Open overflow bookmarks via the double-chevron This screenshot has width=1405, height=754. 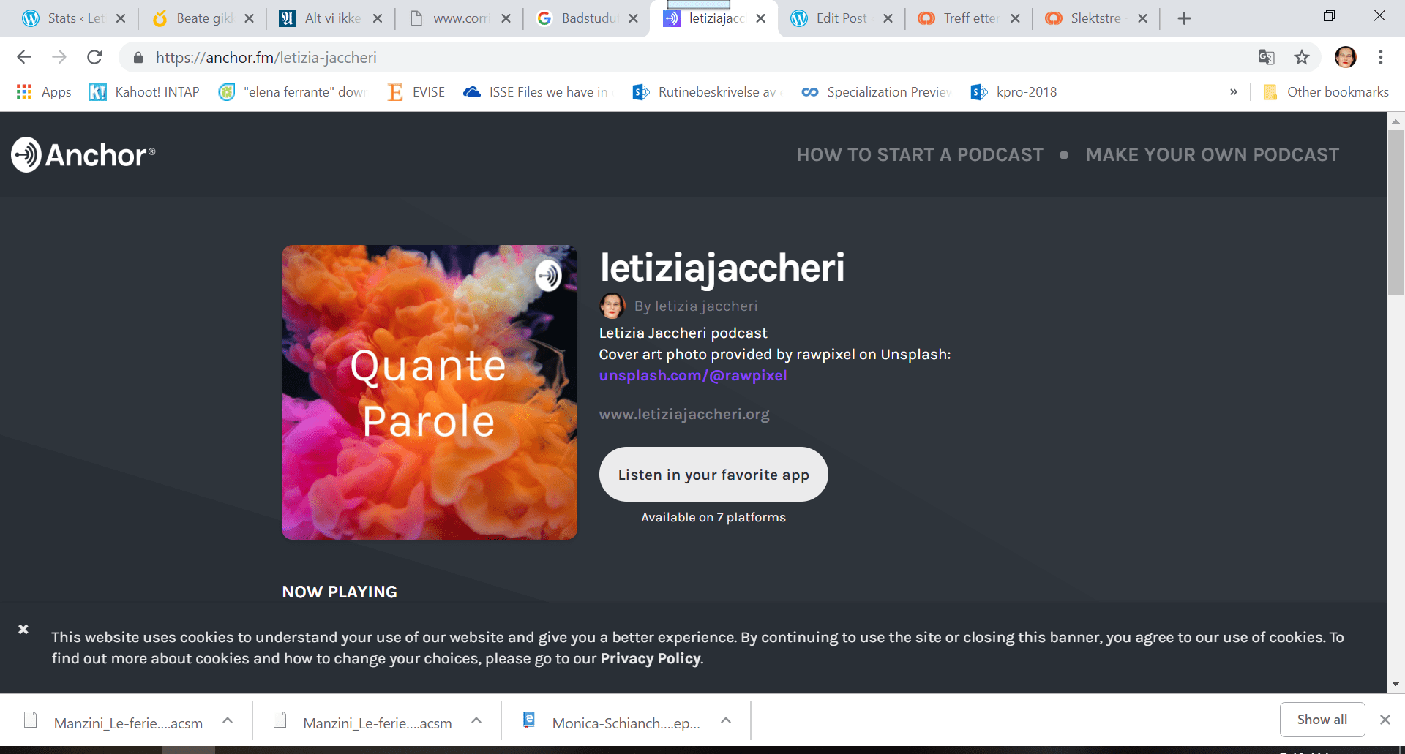[x=1234, y=91]
